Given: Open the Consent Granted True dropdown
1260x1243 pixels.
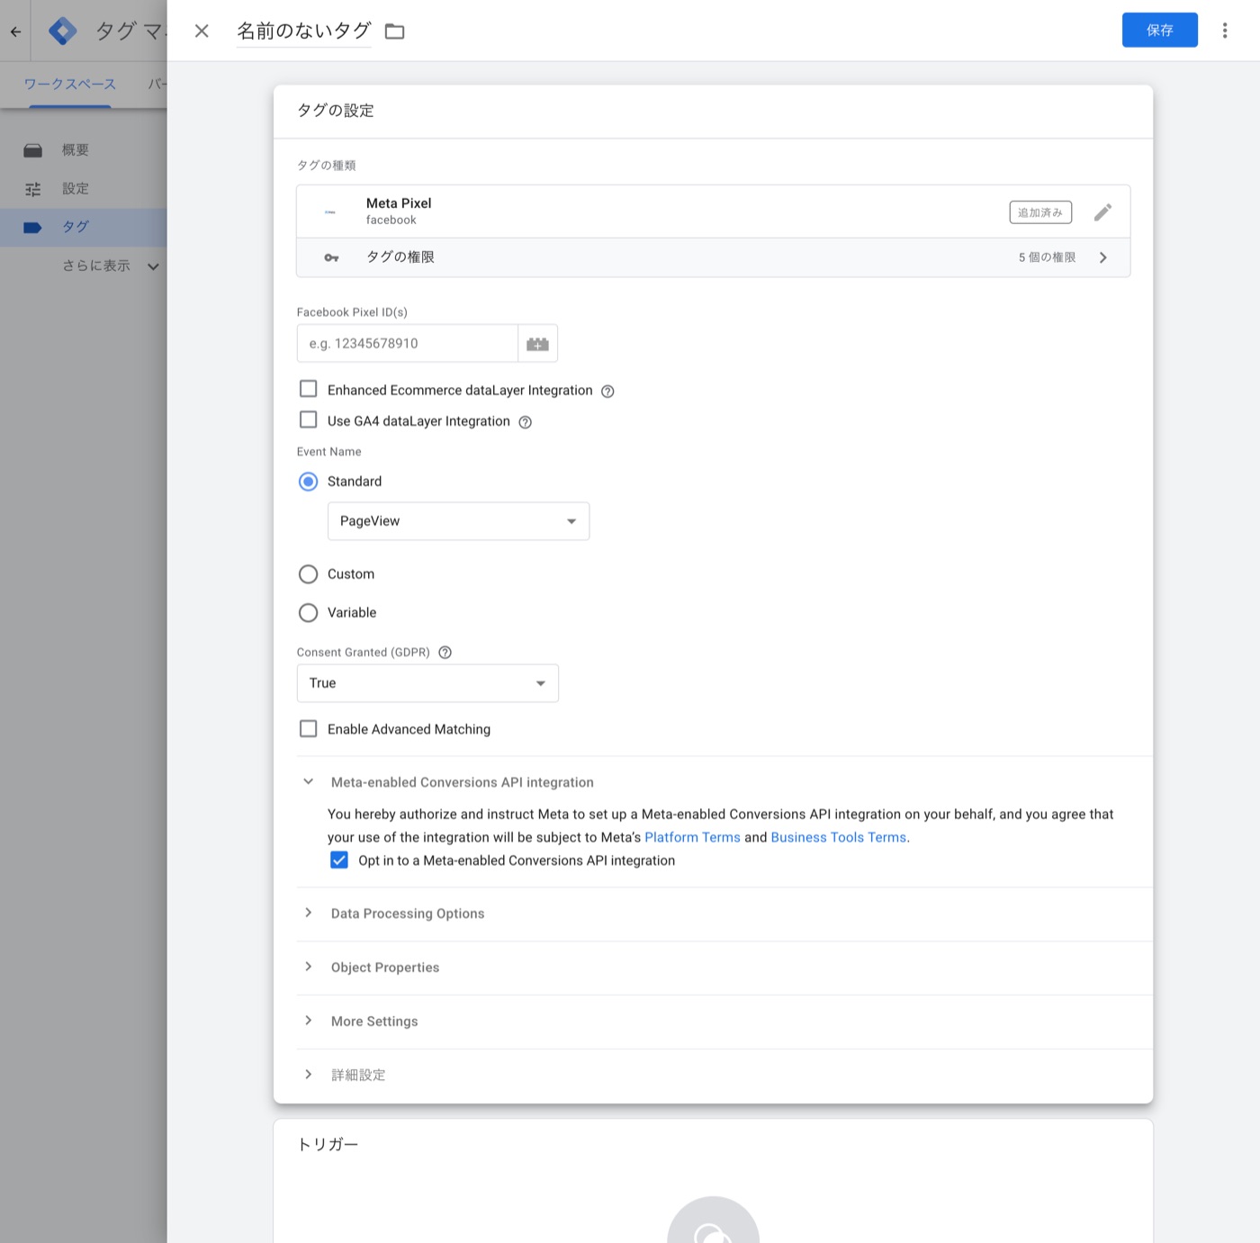Looking at the screenshot, I should click(x=427, y=683).
